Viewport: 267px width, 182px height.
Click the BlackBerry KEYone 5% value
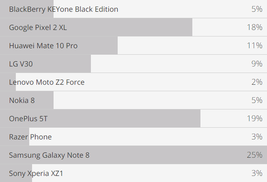(x=256, y=9)
